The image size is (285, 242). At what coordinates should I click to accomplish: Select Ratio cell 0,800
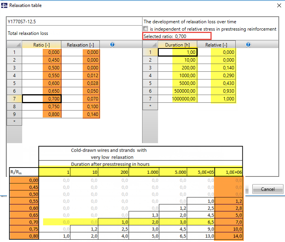tap(42, 114)
